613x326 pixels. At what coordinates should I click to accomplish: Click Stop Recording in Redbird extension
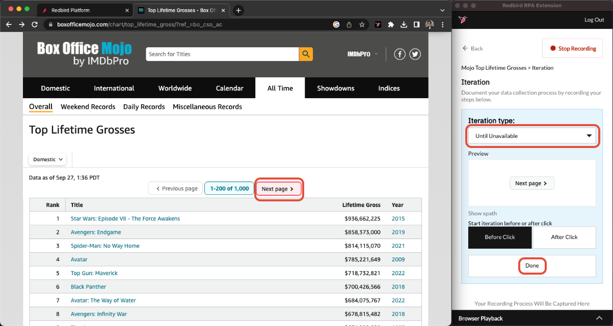pyautogui.click(x=573, y=48)
